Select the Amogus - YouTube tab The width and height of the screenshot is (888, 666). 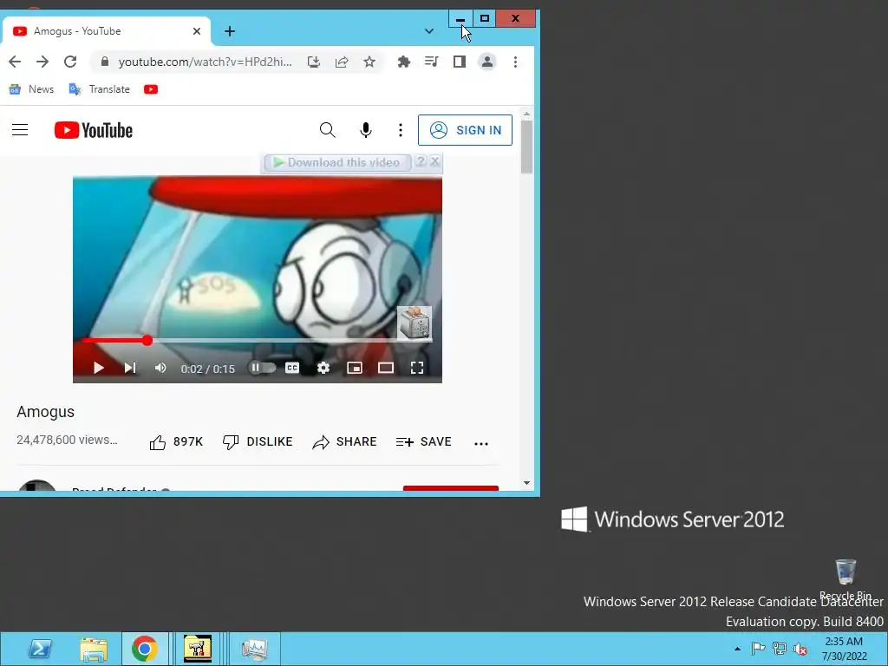[x=107, y=31]
